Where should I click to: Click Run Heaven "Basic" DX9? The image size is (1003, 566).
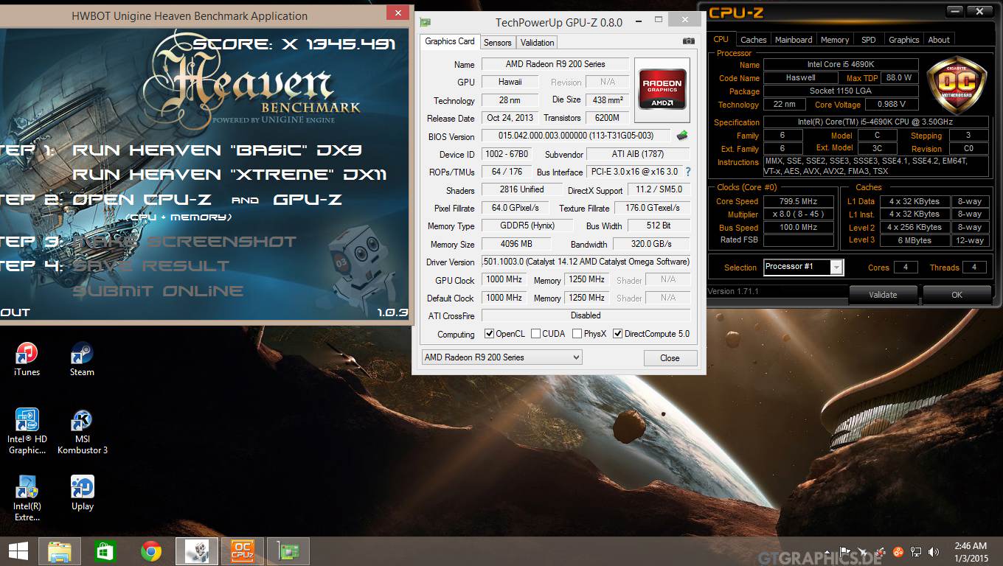tap(217, 150)
